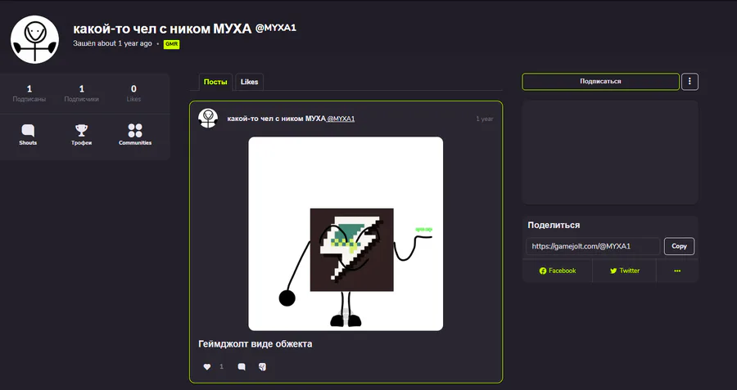Share profile on Facebook
This screenshot has height=390, width=737.
pyautogui.click(x=558, y=271)
